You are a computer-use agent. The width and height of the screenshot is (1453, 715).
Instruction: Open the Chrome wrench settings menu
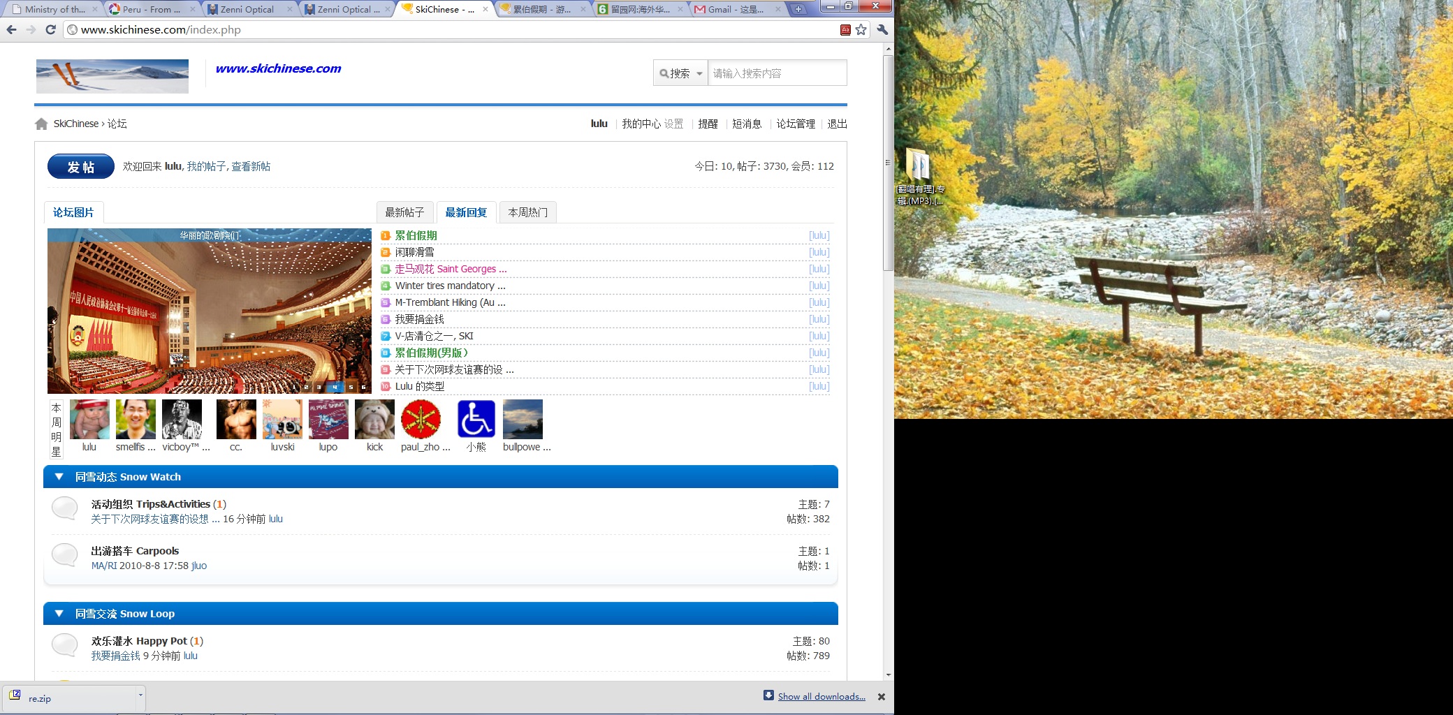click(882, 29)
